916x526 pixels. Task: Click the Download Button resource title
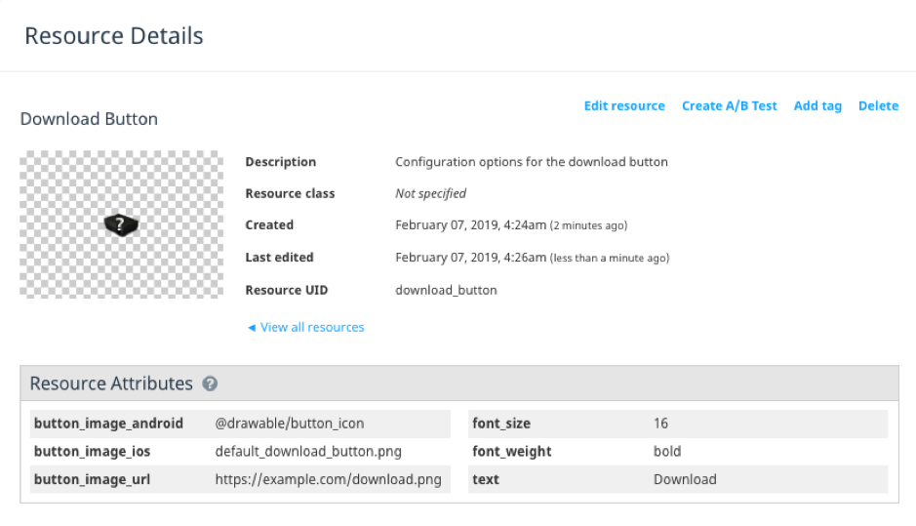89,119
